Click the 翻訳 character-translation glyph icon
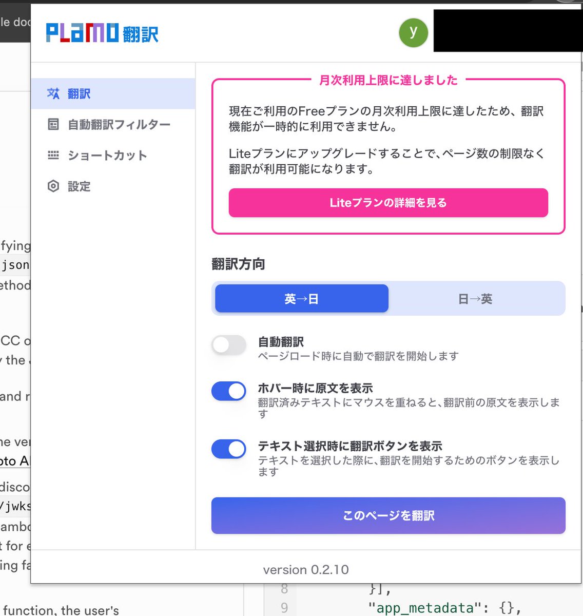Image resolution: width=583 pixels, height=616 pixels. [53, 93]
